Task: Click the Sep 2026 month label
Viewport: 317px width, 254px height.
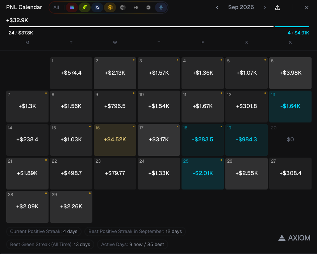Action: 241,7
